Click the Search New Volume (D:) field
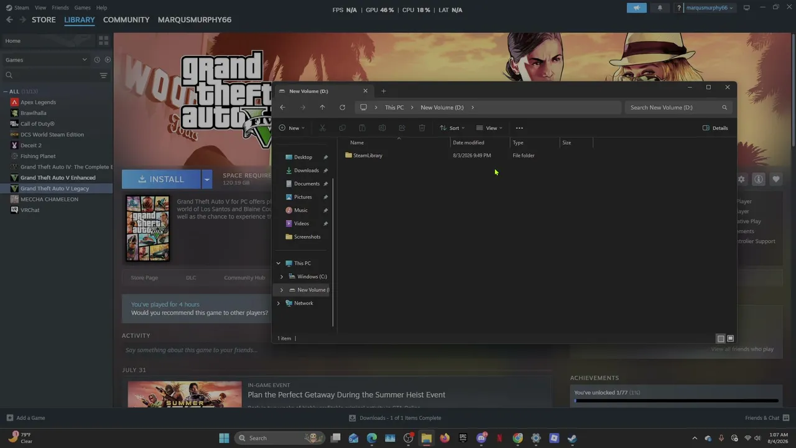Image resolution: width=796 pixels, height=448 pixels. tap(678, 108)
